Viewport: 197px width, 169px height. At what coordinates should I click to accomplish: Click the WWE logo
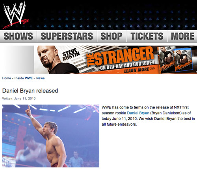click(15, 15)
